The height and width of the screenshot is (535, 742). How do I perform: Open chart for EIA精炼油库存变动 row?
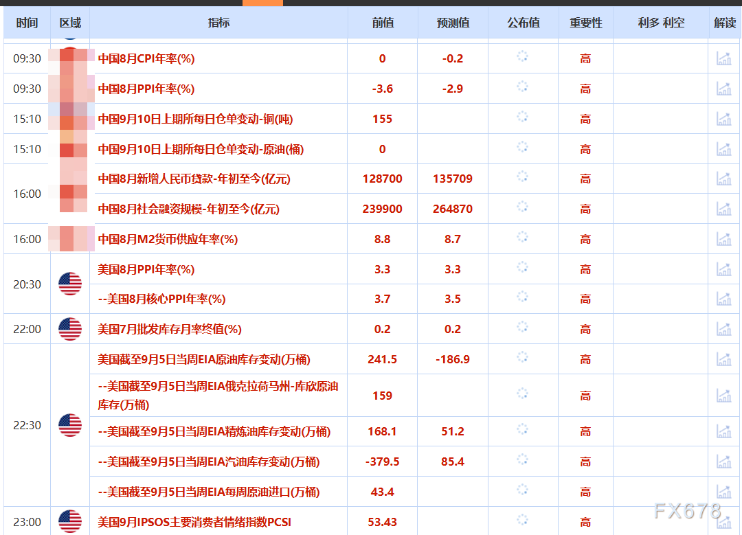[x=723, y=431]
